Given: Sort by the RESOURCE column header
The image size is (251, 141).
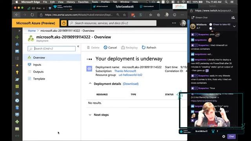Looking at the screenshot, I should pos(102,94).
